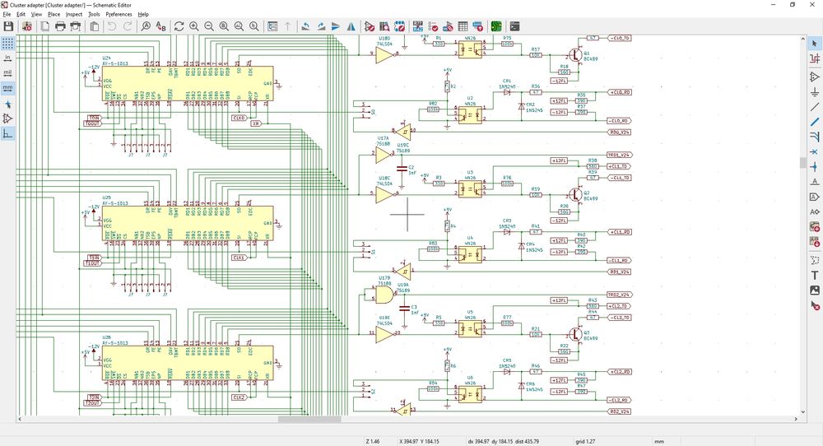Screen dimensions: 823x446
Task: Open the Edit menu
Action: coord(21,14)
